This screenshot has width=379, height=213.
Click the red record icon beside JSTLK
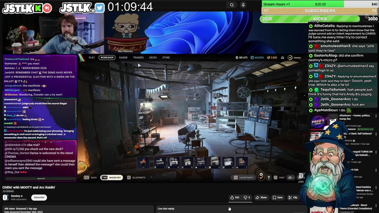pos(47,8)
